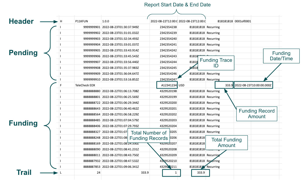Click cell 9999999901
The height and width of the screenshot is (182, 303).
(x=92, y=27)
